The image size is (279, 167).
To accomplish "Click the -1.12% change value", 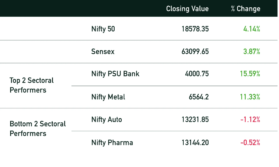I will [250, 120].
